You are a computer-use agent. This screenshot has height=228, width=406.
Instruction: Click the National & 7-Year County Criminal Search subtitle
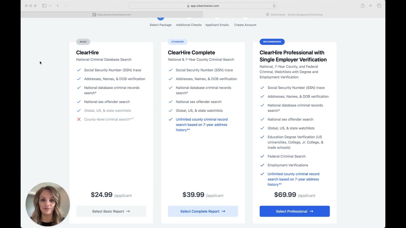[201, 60]
